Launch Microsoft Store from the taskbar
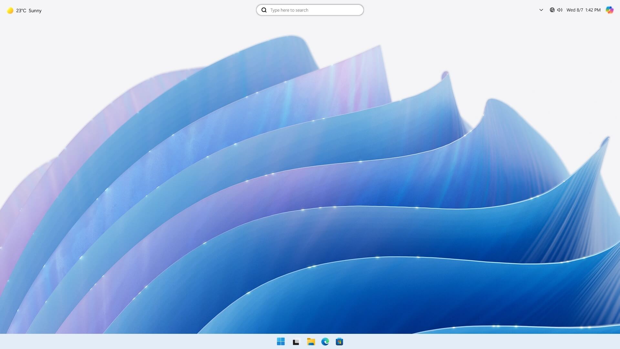The image size is (620, 349). pos(339,342)
